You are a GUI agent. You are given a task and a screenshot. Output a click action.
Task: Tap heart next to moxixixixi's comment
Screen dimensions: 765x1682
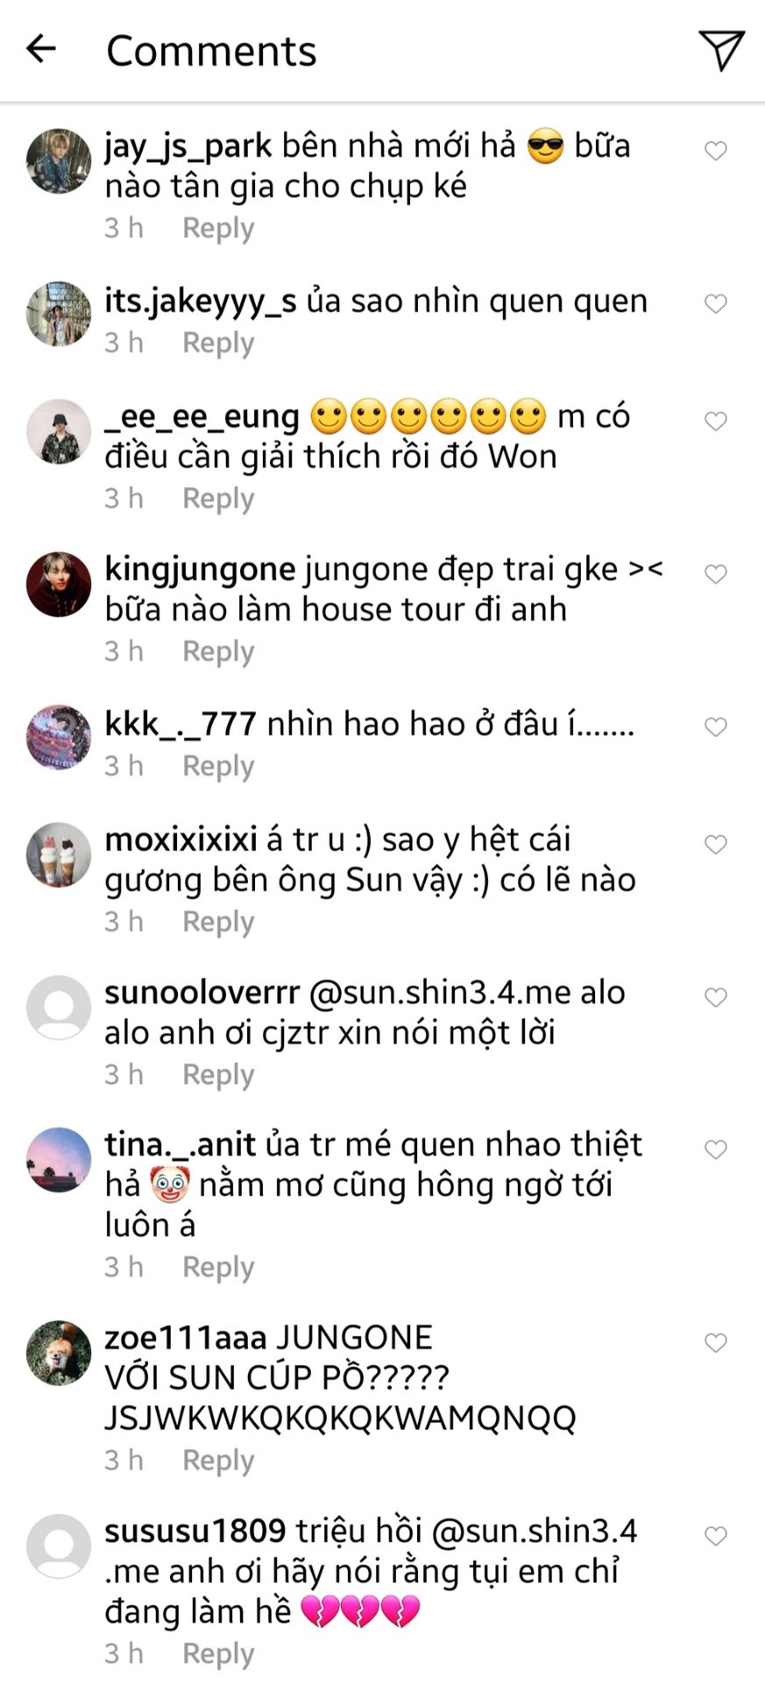pyautogui.click(x=716, y=845)
